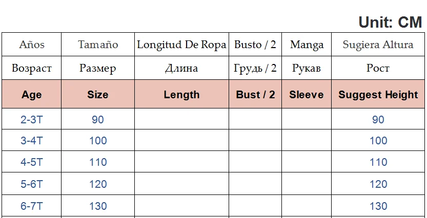427x218 pixels.
Task: Click the "Manga" header cell
Action: (307, 45)
